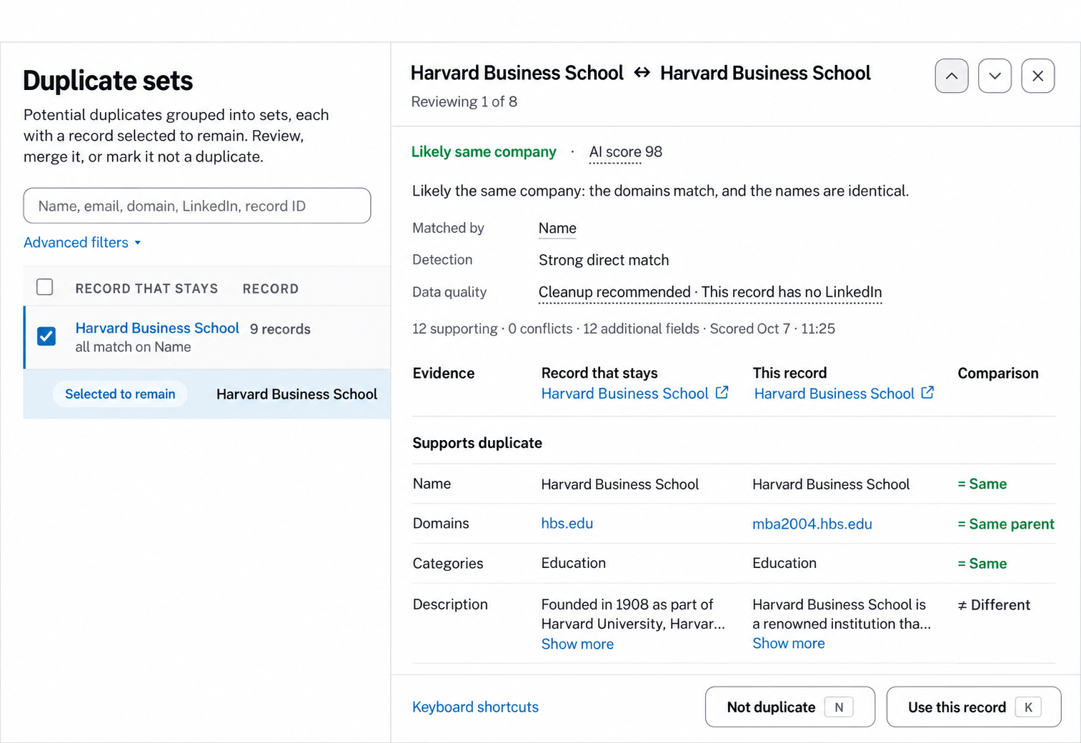Click the Use this record button
The image size is (1081, 743).
pyautogui.click(x=974, y=707)
